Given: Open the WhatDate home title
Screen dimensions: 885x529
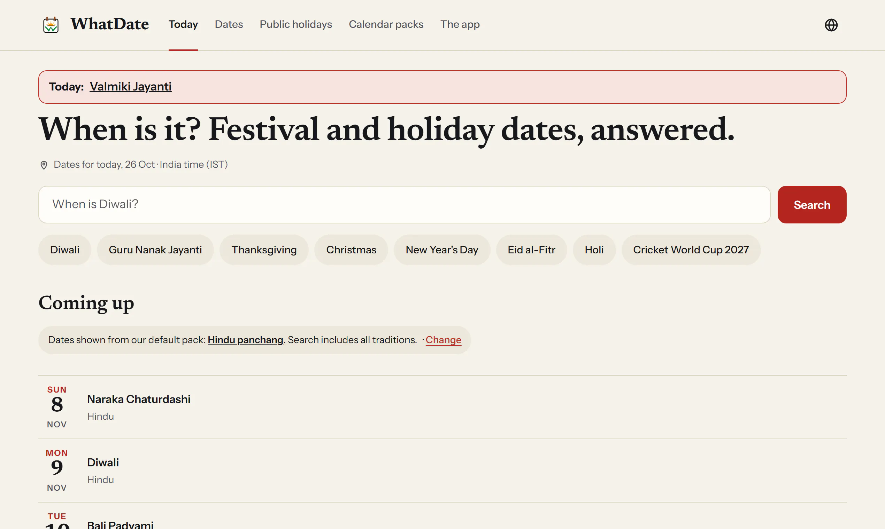Looking at the screenshot, I should pos(109,24).
